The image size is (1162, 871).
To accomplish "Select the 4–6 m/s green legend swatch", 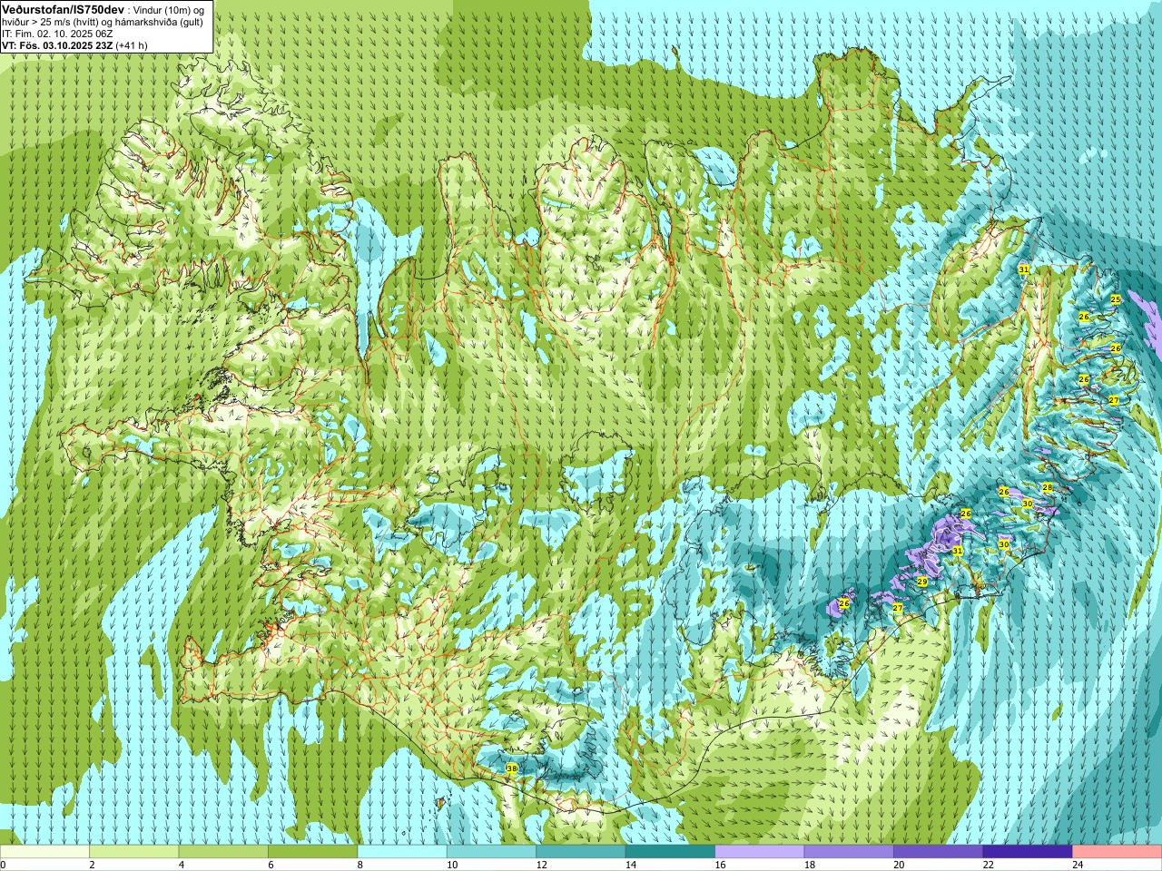I will pyautogui.click(x=223, y=852).
